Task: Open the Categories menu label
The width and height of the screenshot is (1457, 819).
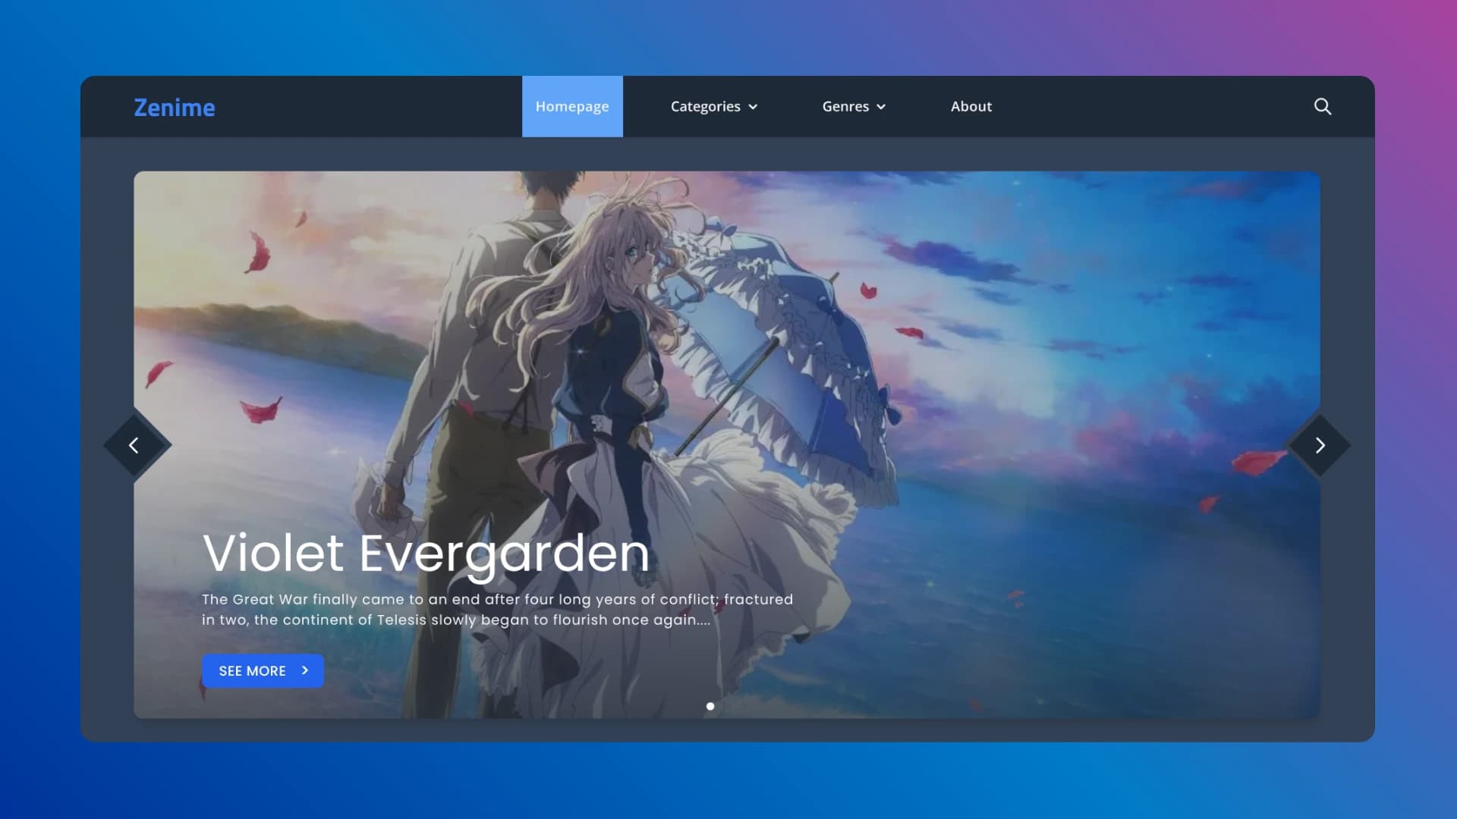Action: (x=705, y=107)
